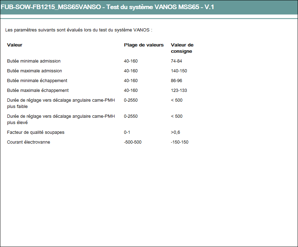Click the 'Valeur de consigne' column header
298x247 pixels.
coord(182,48)
